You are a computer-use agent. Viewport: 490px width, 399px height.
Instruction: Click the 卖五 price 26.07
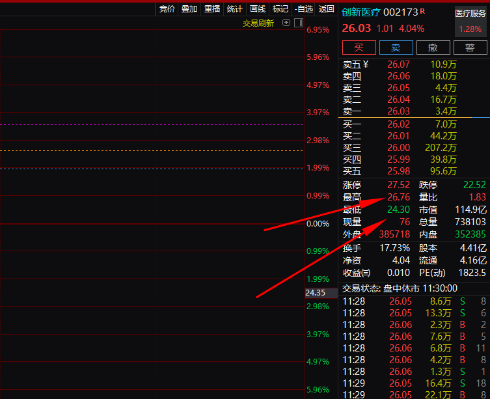pyautogui.click(x=398, y=64)
